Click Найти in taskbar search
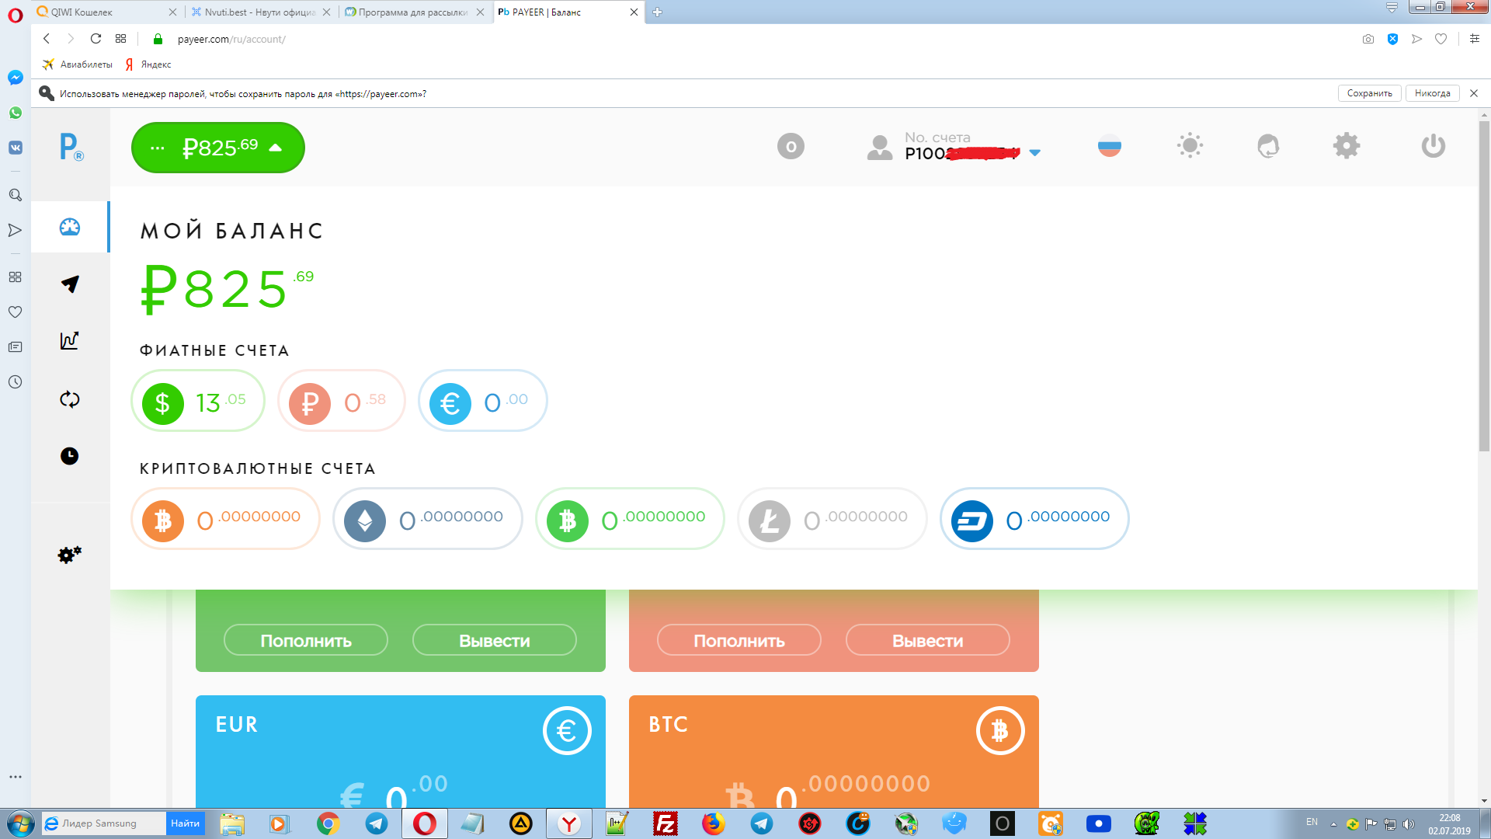The image size is (1491, 839). click(x=185, y=823)
